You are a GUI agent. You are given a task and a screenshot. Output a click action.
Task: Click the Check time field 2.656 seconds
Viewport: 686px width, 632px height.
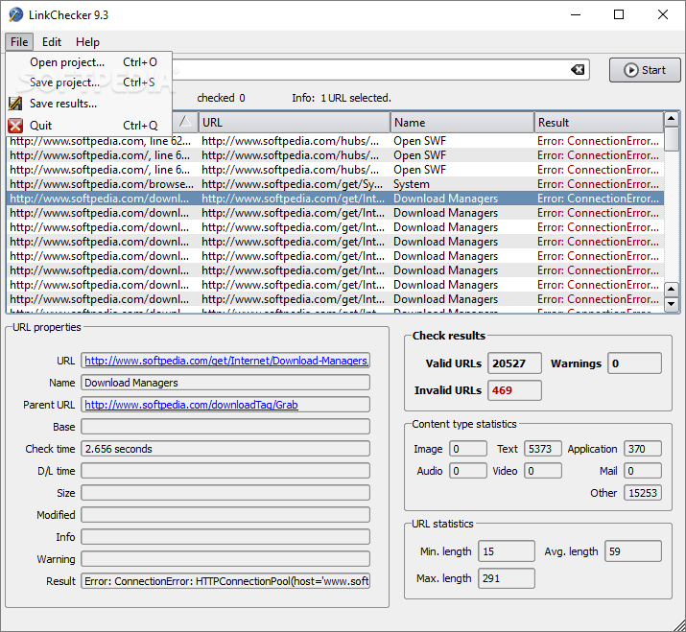225,449
